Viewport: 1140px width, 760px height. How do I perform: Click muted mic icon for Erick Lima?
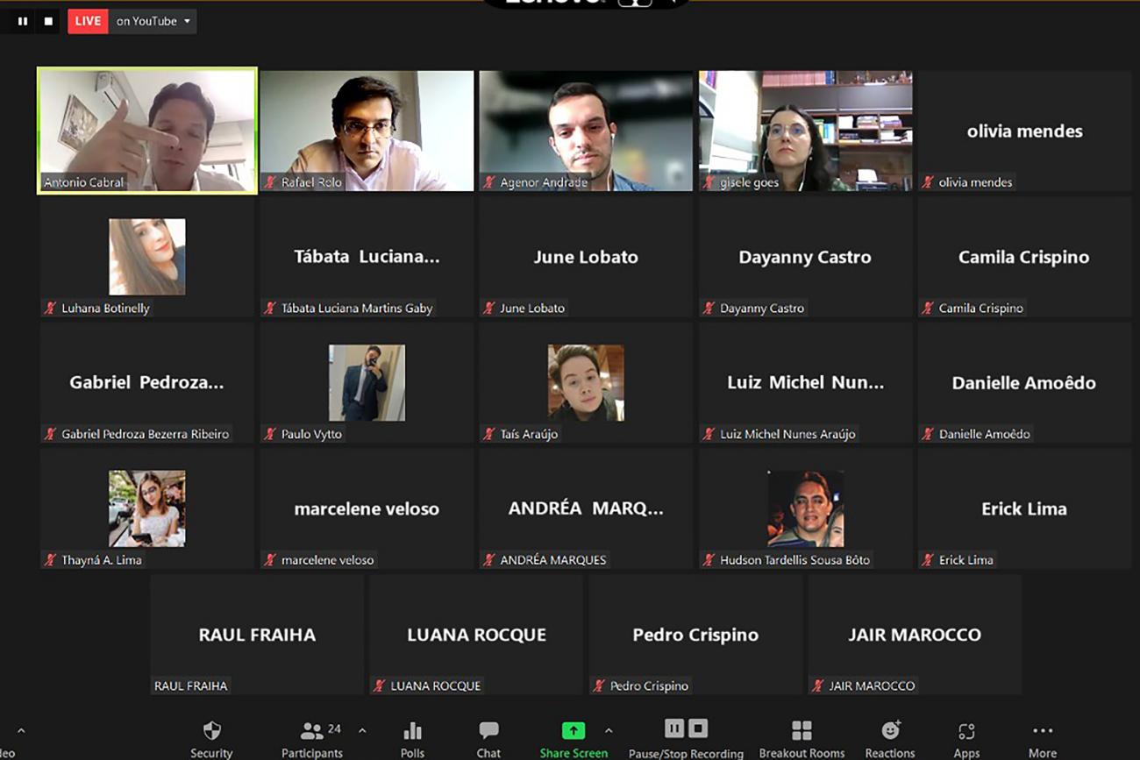click(929, 559)
